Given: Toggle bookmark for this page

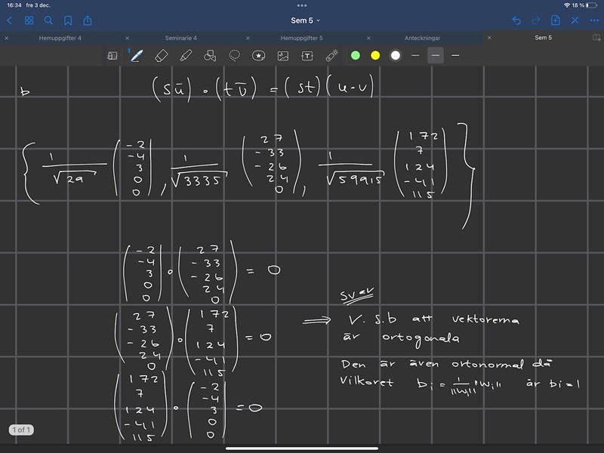Looking at the screenshot, I should [x=68, y=20].
